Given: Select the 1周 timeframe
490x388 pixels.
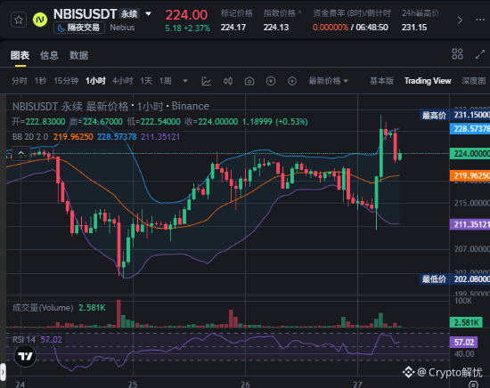Looking at the screenshot, I should pos(166,81).
